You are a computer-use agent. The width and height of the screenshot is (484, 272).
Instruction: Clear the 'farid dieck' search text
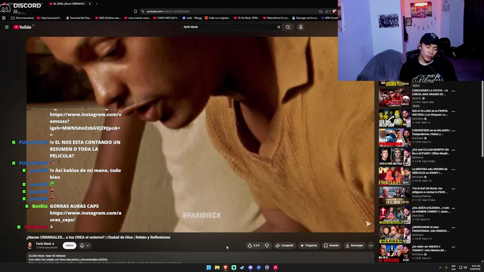pos(279,27)
